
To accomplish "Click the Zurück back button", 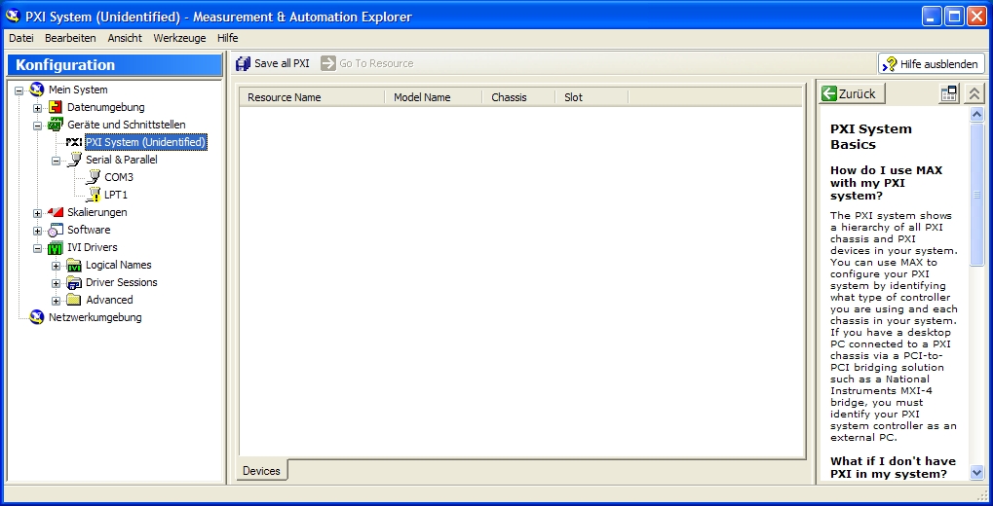I will pos(852,93).
